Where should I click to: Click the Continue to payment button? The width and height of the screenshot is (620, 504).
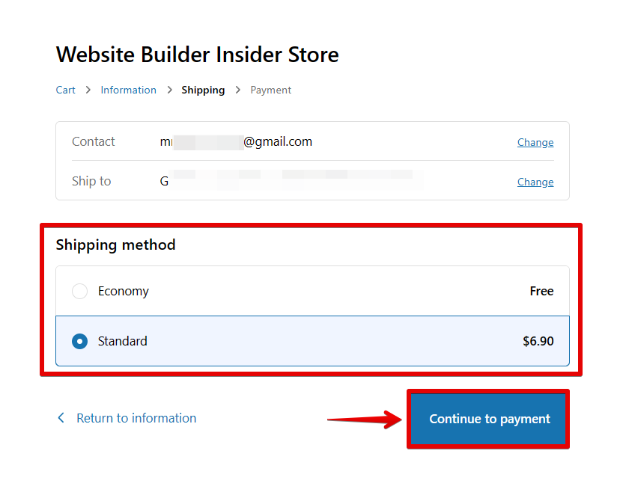(x=489, y=419)
